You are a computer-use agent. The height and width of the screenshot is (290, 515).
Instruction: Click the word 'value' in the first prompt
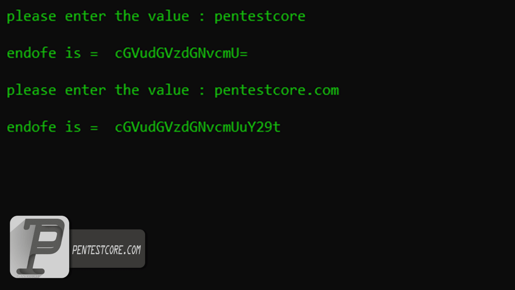(169, 17)
